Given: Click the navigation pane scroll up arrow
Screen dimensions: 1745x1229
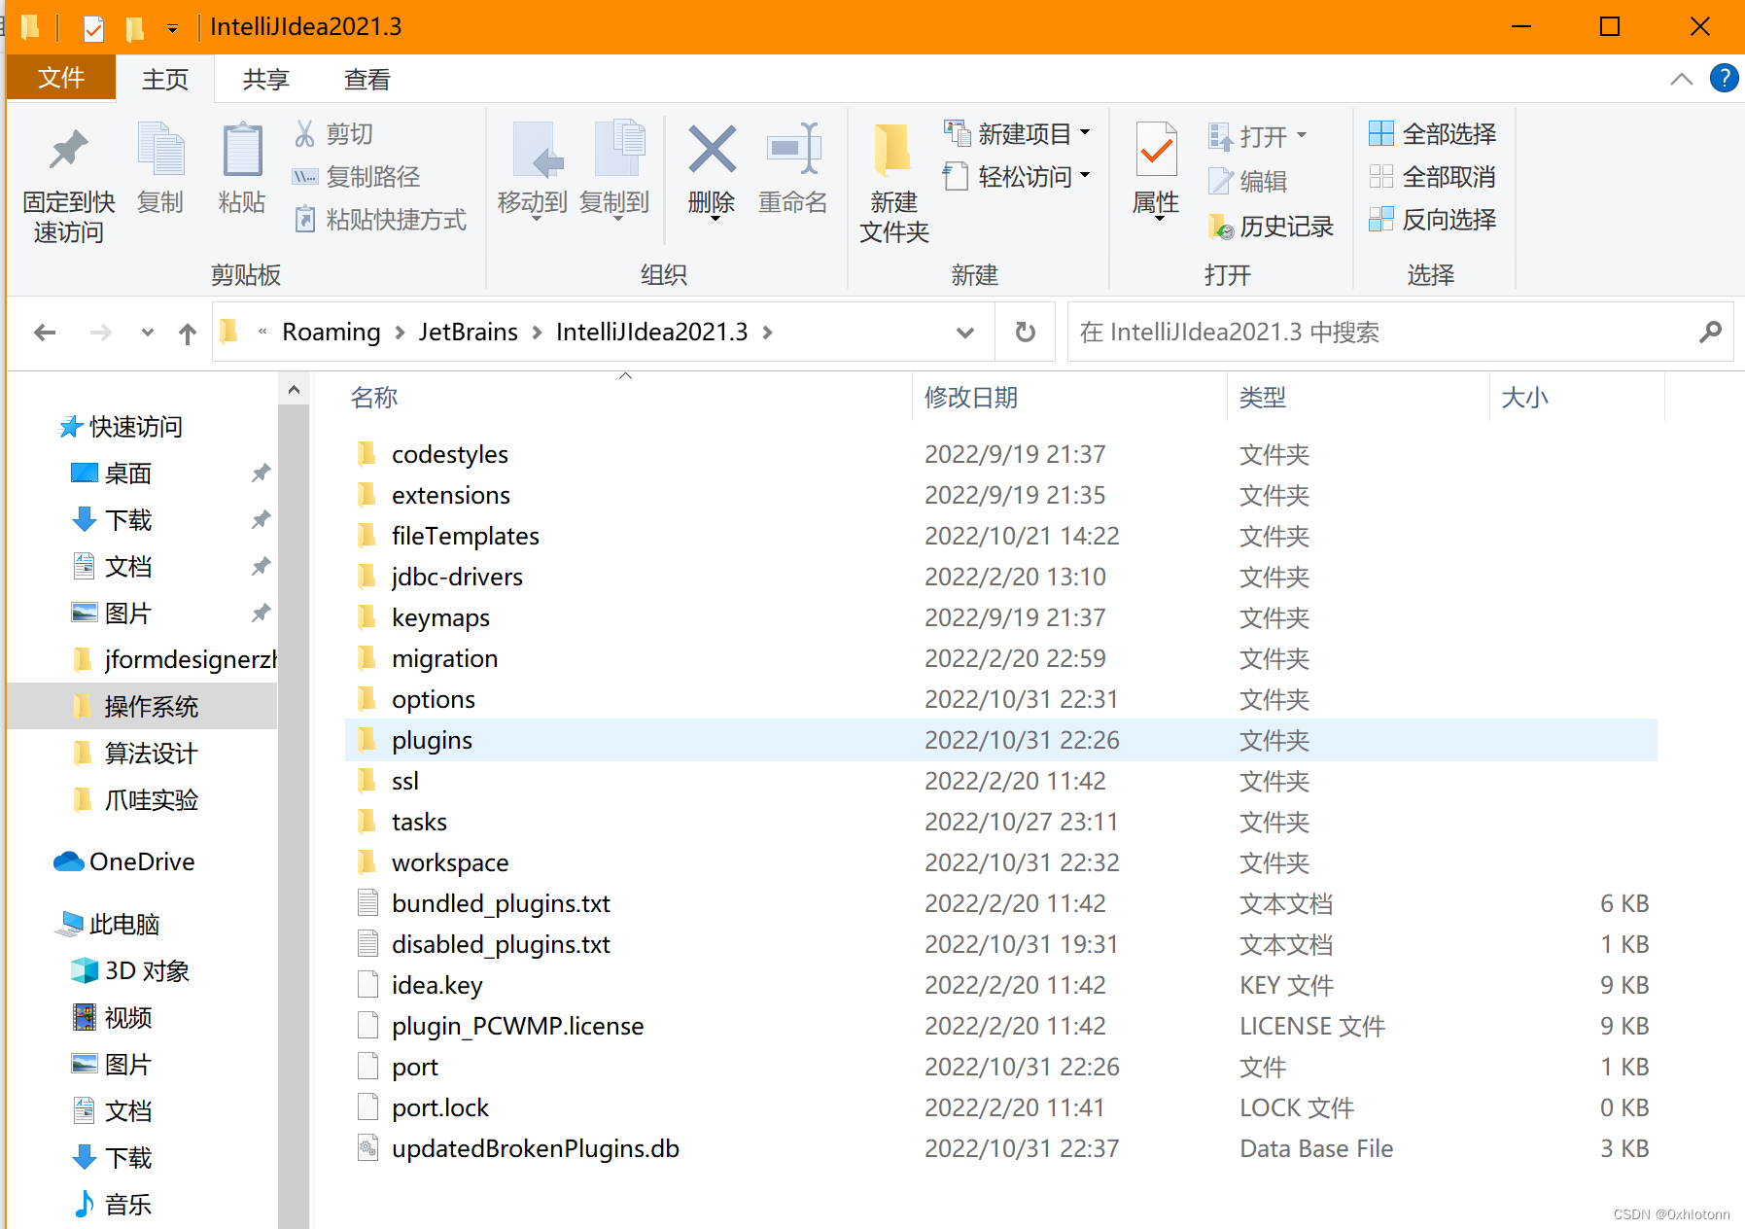Looking at the screenshot, I should click(294, 390).
